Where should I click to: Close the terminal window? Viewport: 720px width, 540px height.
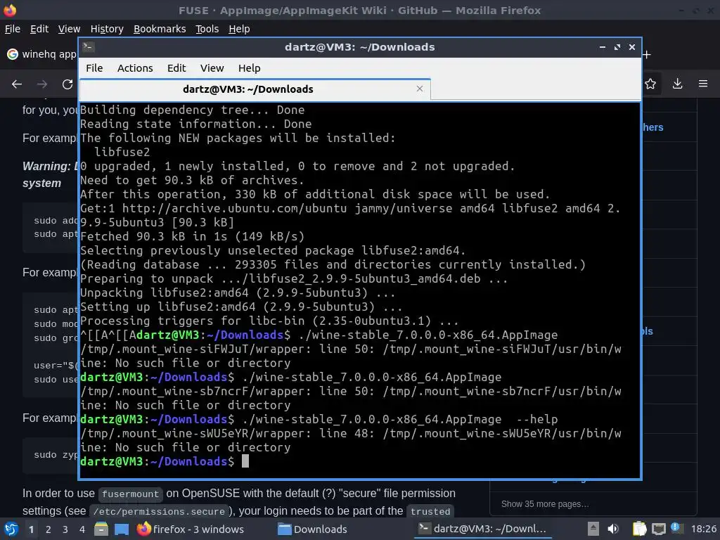(632, 47)
